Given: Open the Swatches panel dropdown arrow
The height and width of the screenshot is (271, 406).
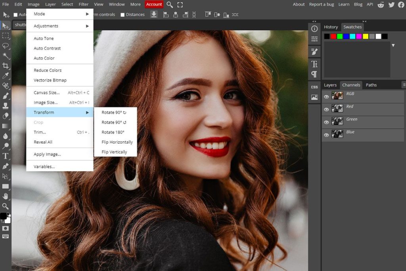Looking at the screenshot, I should tap(393, 44).
